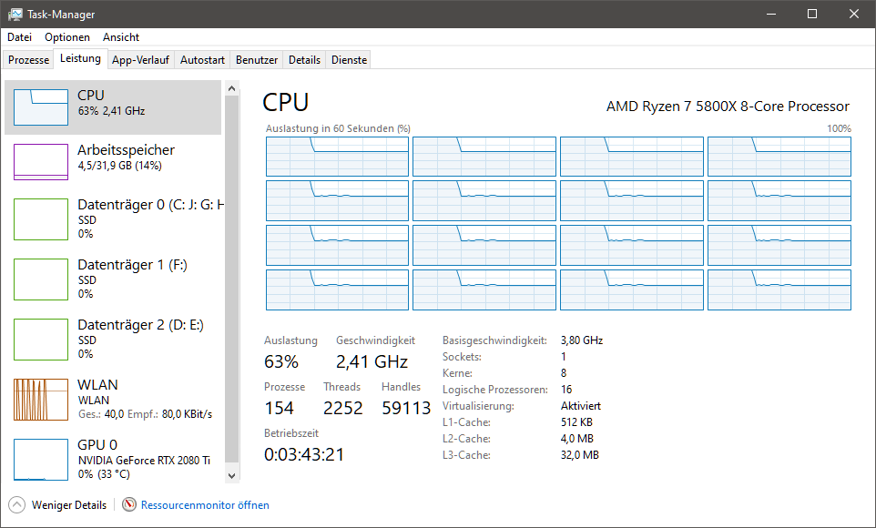
Task: Click the sidebar vertical scrollbar thumb
Action: tap(232, 279)
